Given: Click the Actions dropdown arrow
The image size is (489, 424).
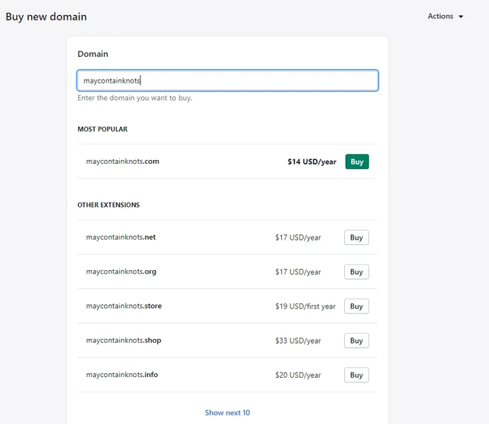Looking at the screenshot, I should click(x=461, y=17).
